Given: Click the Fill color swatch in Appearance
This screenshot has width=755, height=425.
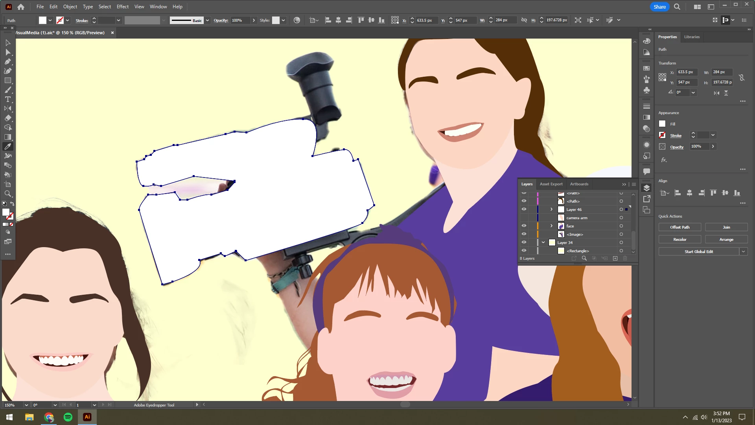Looking at the screenshot, I should [x=662, y=124].
